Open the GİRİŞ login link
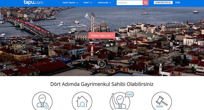This screenshot has width=204, height=110. point(178,2)
